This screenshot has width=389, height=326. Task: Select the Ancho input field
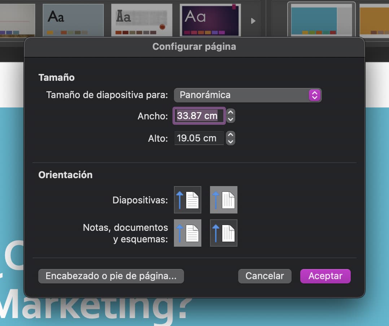coord(198,116)
